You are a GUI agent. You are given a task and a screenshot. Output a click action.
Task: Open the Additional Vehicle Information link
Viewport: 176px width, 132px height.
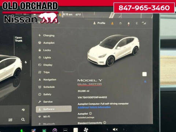[x=94, y=107]
